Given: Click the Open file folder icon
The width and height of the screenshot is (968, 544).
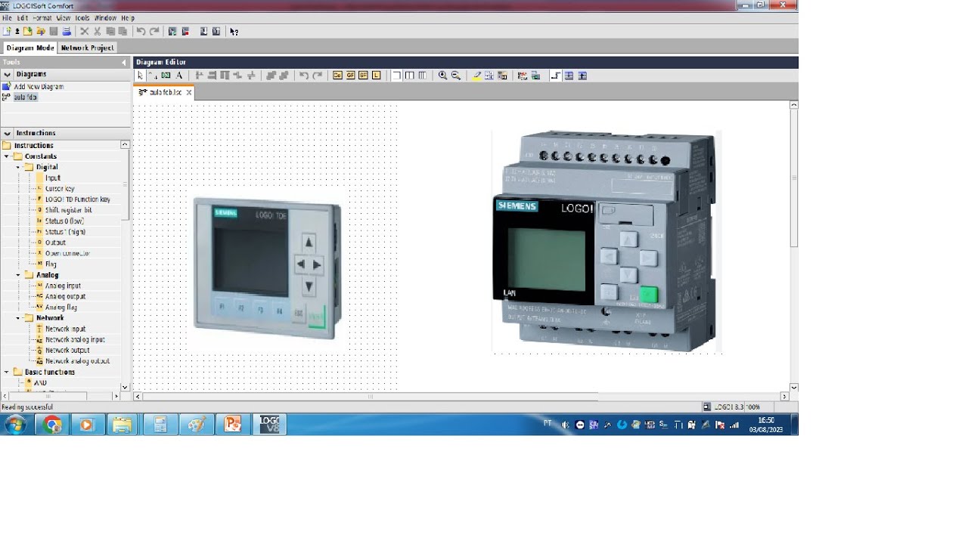Looking at the screenshot, I should pos(28,32).
